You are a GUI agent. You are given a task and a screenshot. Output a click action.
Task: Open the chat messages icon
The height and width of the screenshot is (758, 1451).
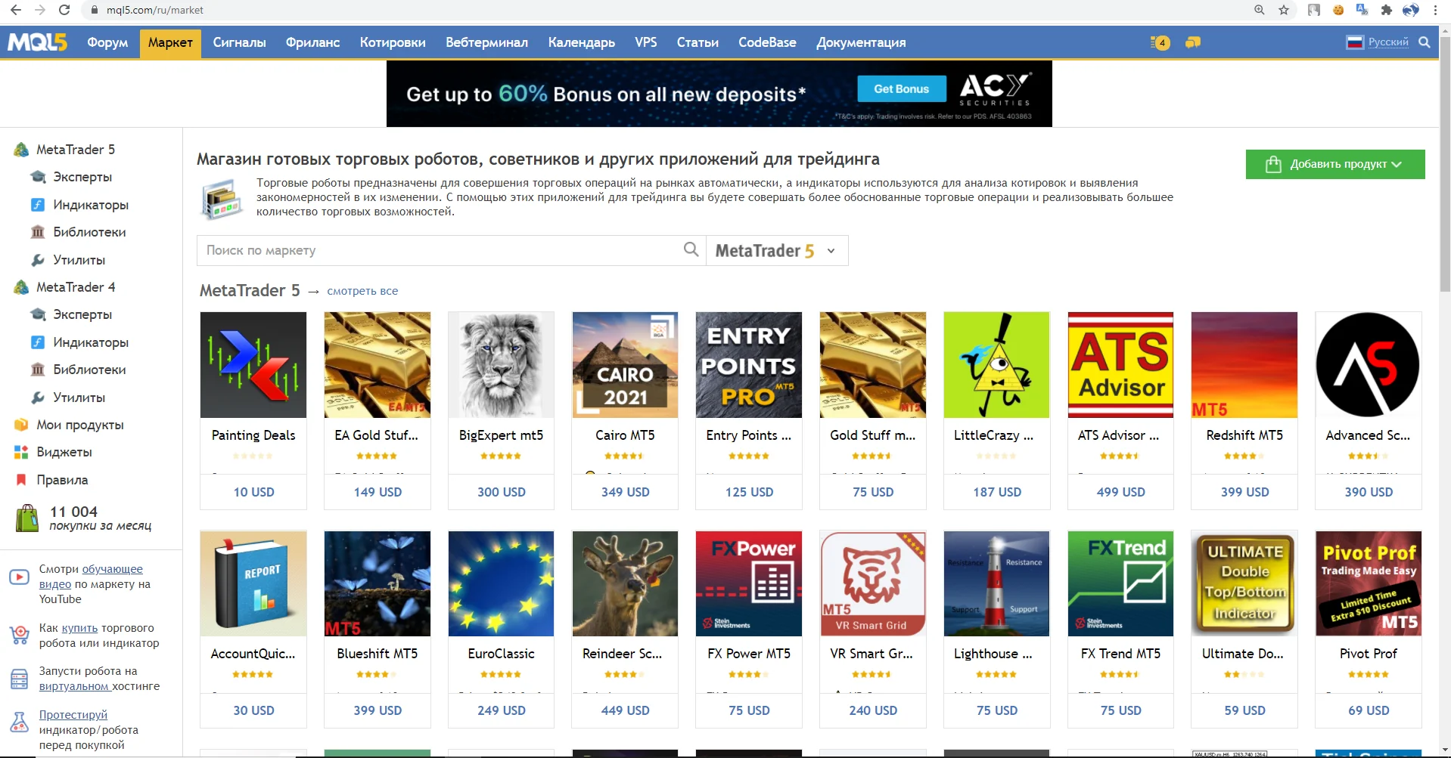pos(1193,42)
